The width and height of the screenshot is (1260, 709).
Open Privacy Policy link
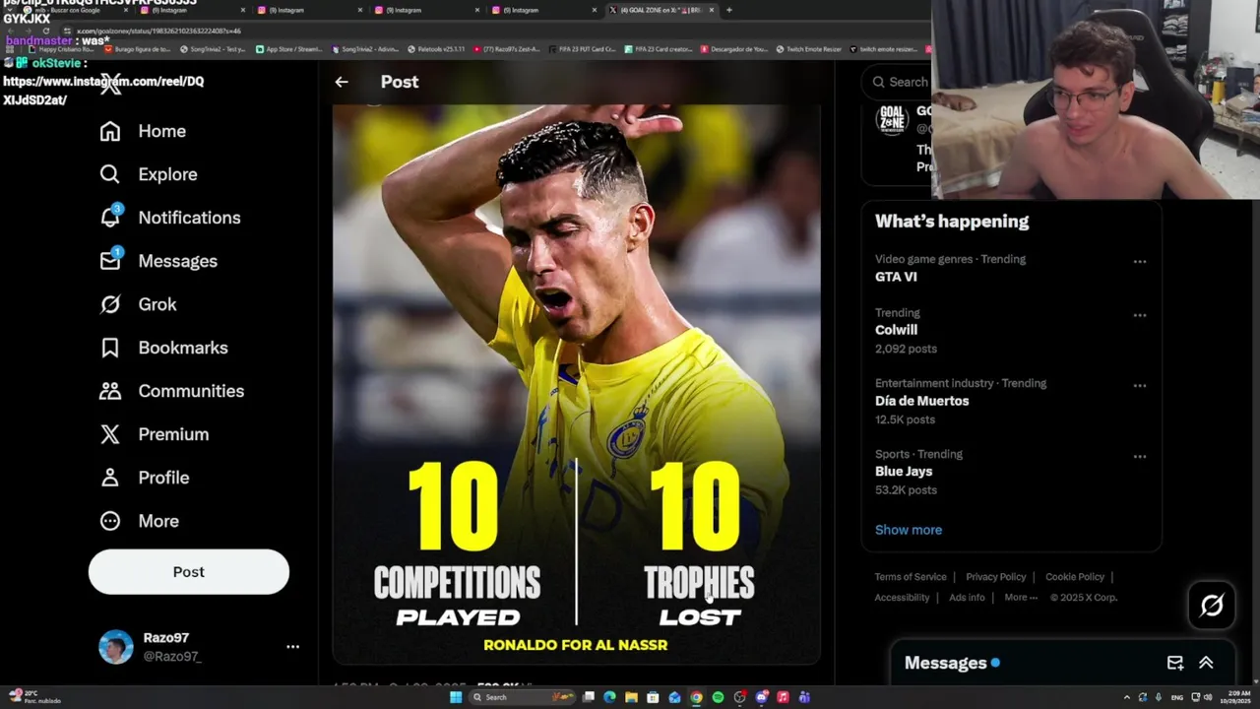pyautogui.click(x=995, y=577)
